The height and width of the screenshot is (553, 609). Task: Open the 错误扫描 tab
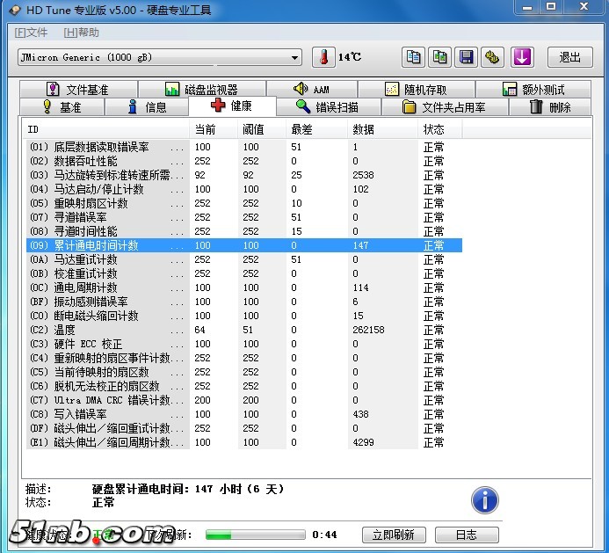[x=326, y=107]
